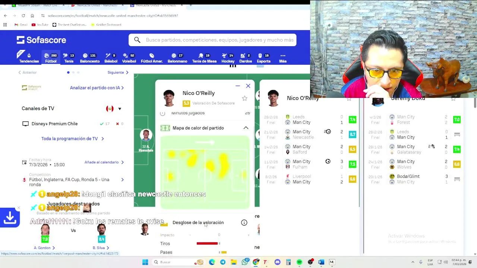Collapse the Mapa de calor del partido section
This screenshot has height=268, width=477.
[x=246, y=128]
